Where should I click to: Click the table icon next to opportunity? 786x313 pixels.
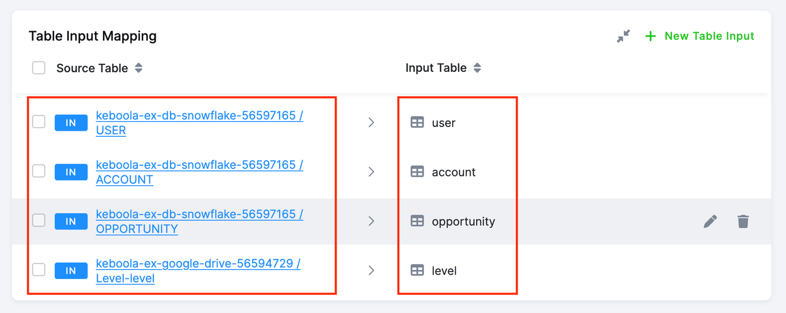click(417, 221)
